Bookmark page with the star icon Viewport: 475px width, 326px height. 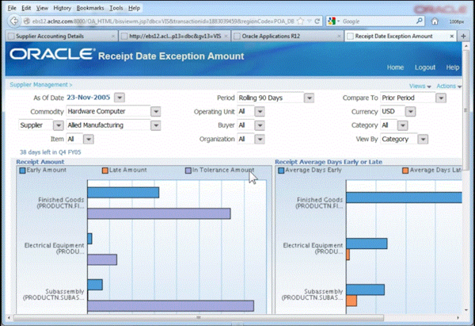(x=300, y=21)
